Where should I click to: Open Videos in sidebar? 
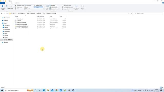[x=6, y=38]
